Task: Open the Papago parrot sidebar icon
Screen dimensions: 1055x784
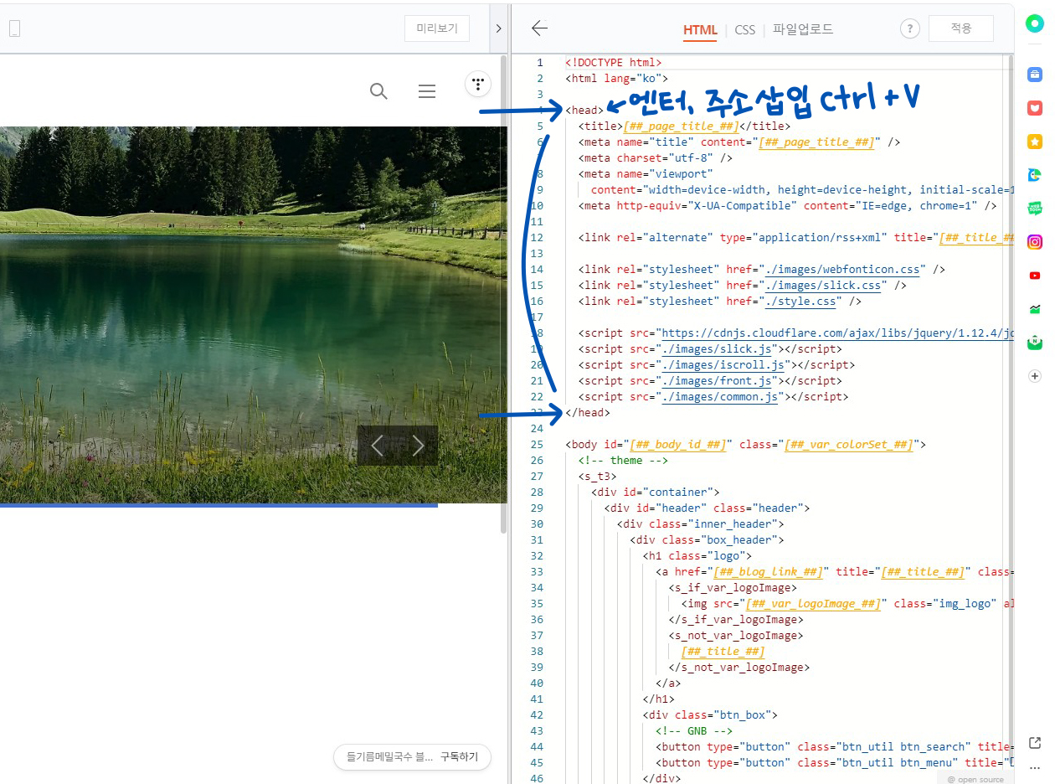Action: (x=1035, y=175)
